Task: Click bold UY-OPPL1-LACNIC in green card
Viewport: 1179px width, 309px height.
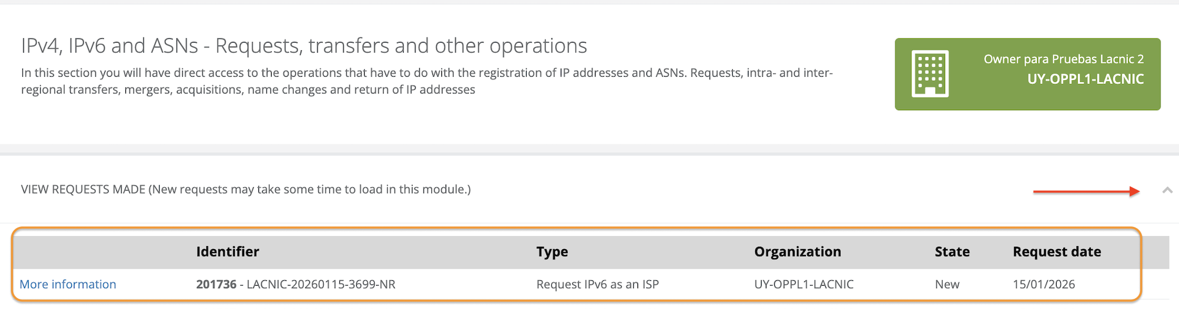Action: pyautogui.click(x=1085, y=79)
